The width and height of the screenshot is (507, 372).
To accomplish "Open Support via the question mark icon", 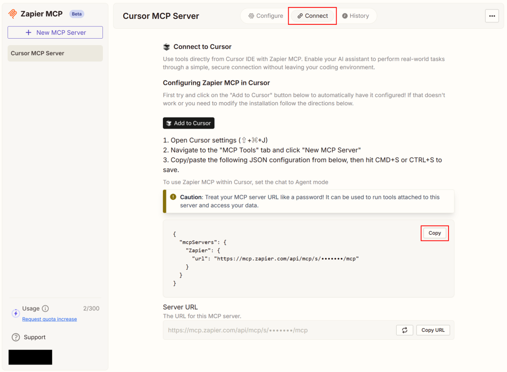I will tap(16, 337).
